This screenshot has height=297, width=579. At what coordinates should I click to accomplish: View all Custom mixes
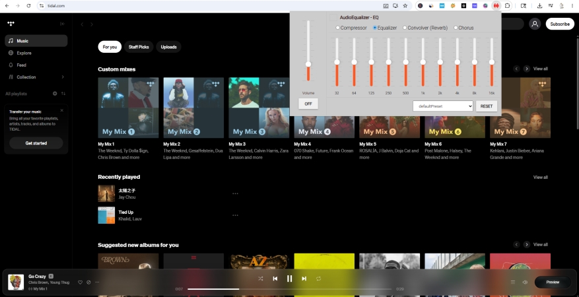541,69
